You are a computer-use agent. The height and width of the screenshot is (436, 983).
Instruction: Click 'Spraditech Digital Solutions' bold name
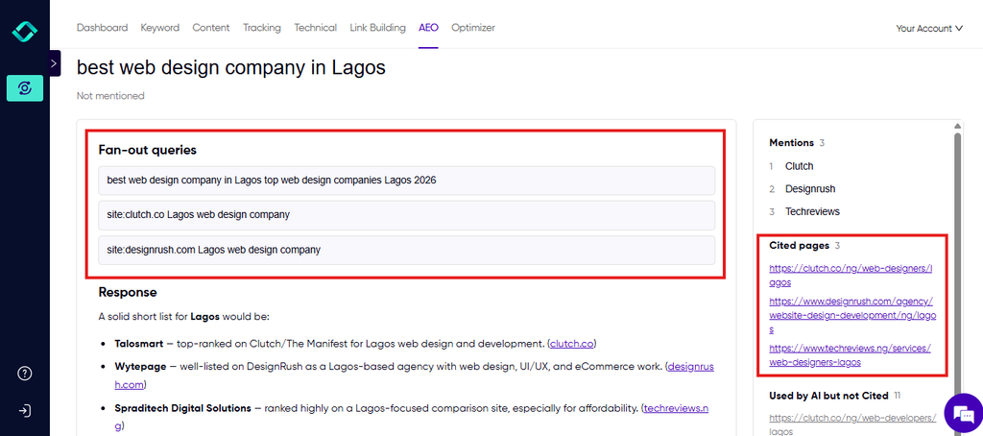point(183,408)
